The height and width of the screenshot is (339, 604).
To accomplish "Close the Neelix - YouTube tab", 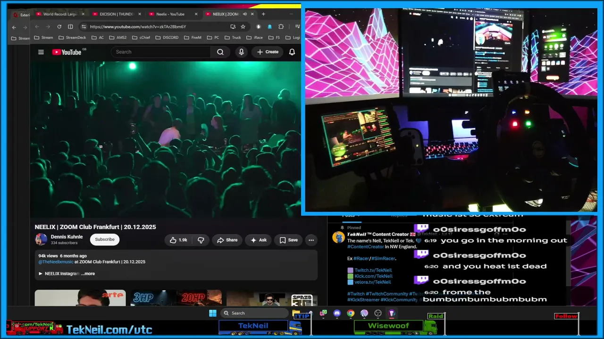I will tap(196, 14).
